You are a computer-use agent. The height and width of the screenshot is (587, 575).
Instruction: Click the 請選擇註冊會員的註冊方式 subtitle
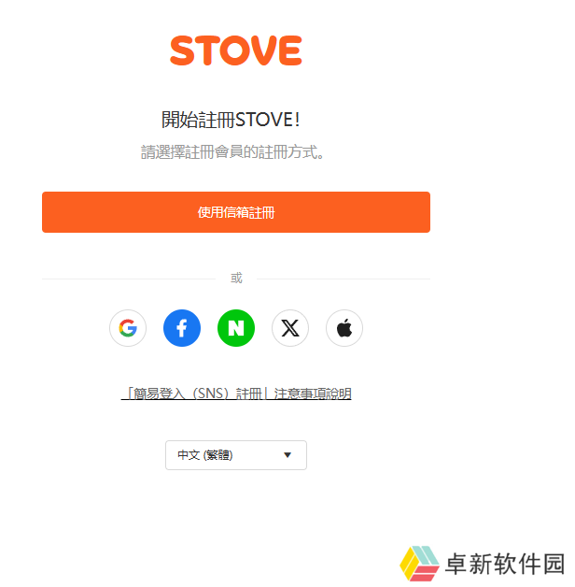232,152
